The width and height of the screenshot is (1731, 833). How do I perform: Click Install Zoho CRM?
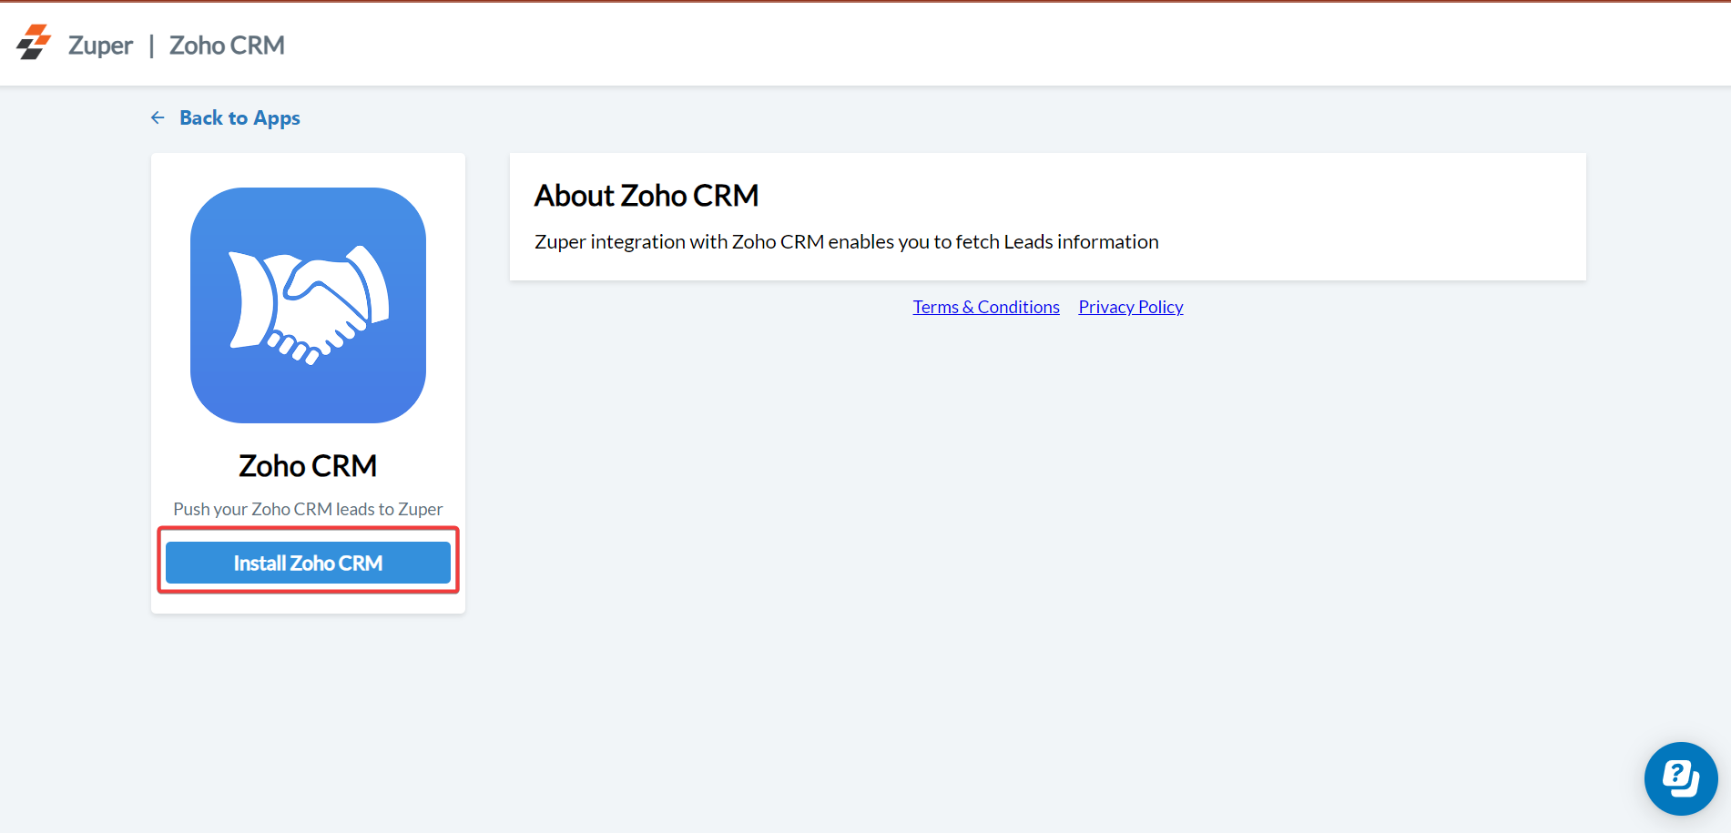(308, 562)
